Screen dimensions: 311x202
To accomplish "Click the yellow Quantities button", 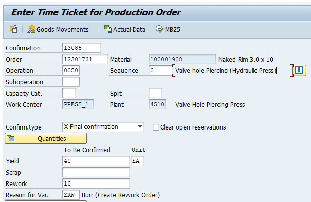I will point(46,138).
